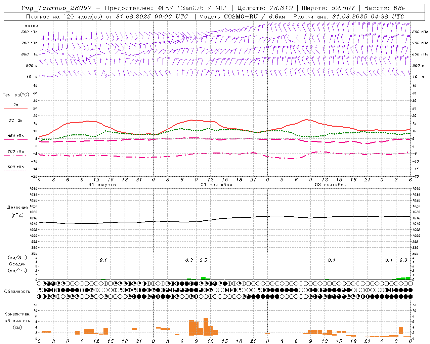Select the Широта: 59.507 value

[x=328, y=8]
